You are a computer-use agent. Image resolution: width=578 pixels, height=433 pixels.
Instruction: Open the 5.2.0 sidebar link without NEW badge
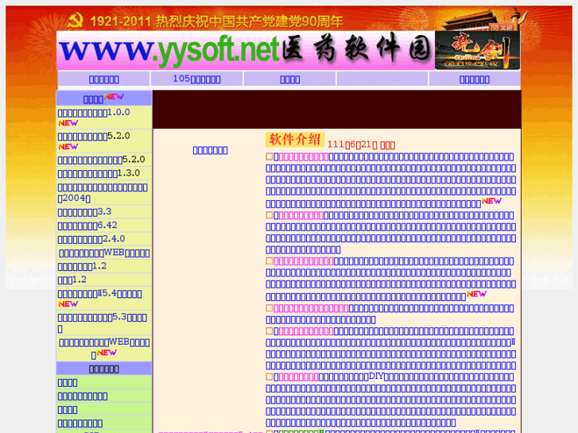(102, 160)
